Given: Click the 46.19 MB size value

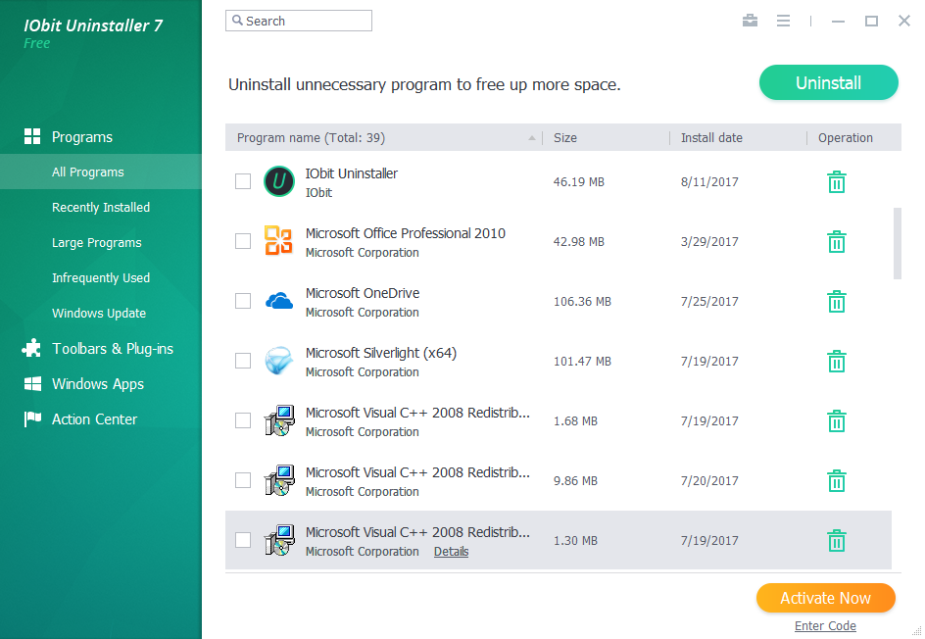Looking at the screenshot, I should click(x=579, y=181).
